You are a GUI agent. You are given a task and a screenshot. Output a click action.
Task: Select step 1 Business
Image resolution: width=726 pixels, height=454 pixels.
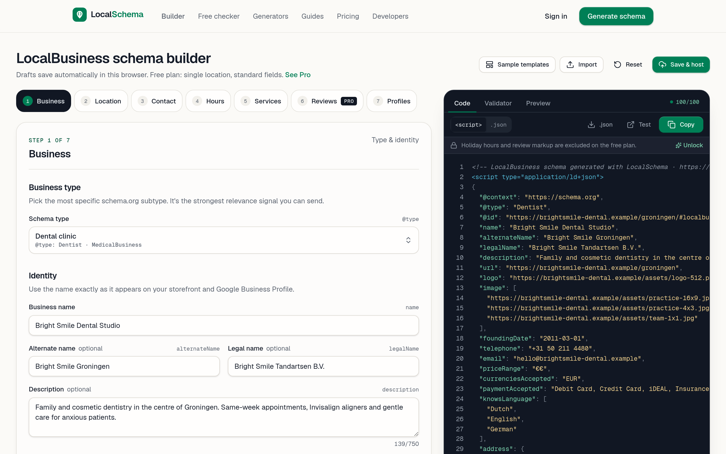click(x=44, y=101)
